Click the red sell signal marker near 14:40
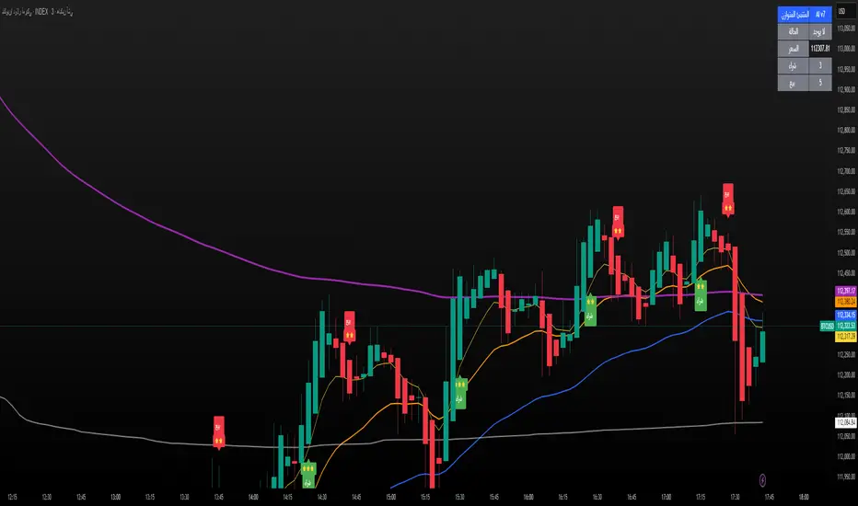858x506 pixels. click(349, 327)
